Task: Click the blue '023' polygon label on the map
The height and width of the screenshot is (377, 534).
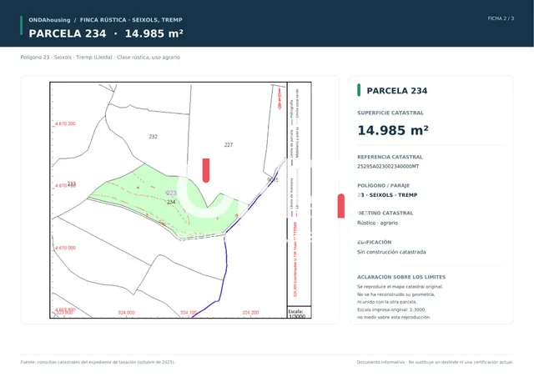Action: click(171, 193)
